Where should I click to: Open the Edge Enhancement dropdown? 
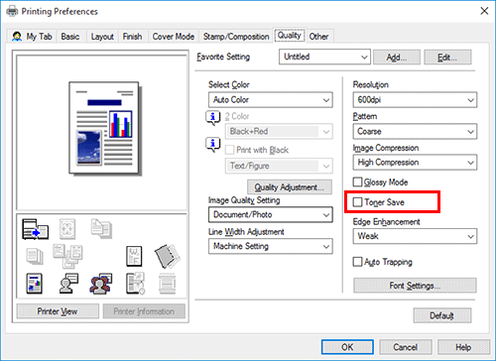[415, 236]
